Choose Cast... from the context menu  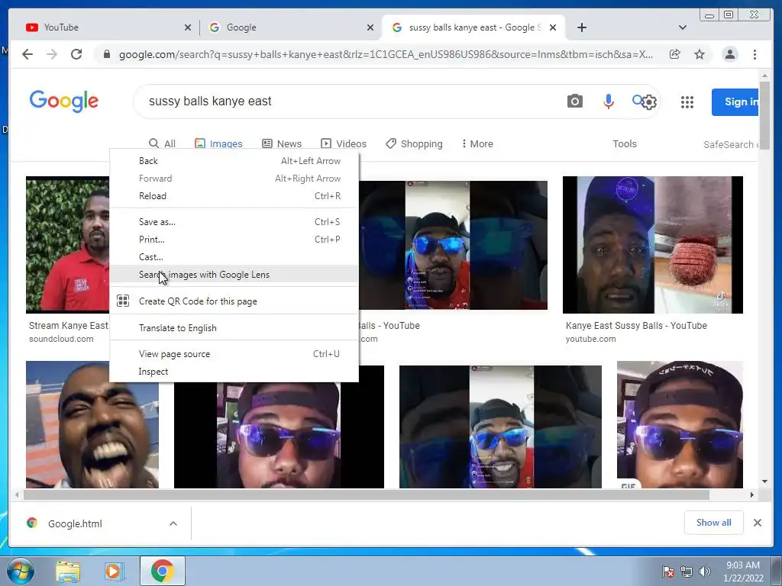[234, 256]
